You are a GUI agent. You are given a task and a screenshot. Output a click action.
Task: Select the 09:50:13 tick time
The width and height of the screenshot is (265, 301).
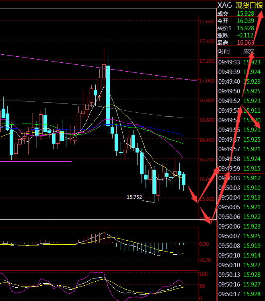tap(229, 275)
